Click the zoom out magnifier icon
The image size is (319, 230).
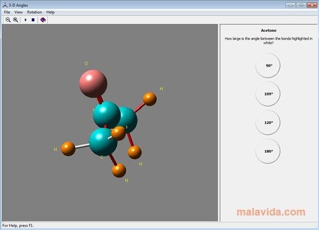[x=8, y=20]
